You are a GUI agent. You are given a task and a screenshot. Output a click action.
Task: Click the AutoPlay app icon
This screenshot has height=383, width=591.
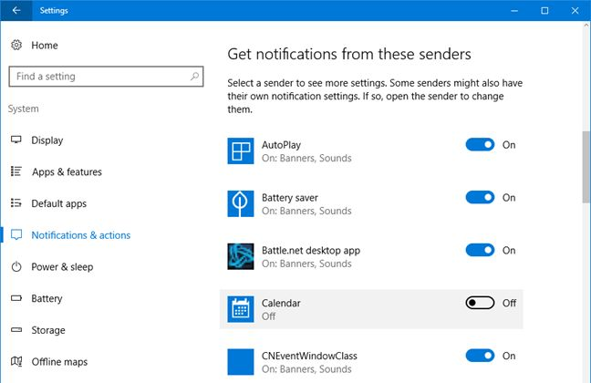241,151
